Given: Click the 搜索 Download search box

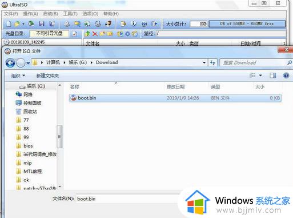Looking at the screenshot, I should (256, 62).
